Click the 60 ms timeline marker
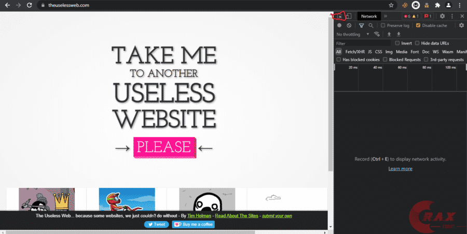The width and height of the screenshot is (467, 234). click(x=402, y=67)
